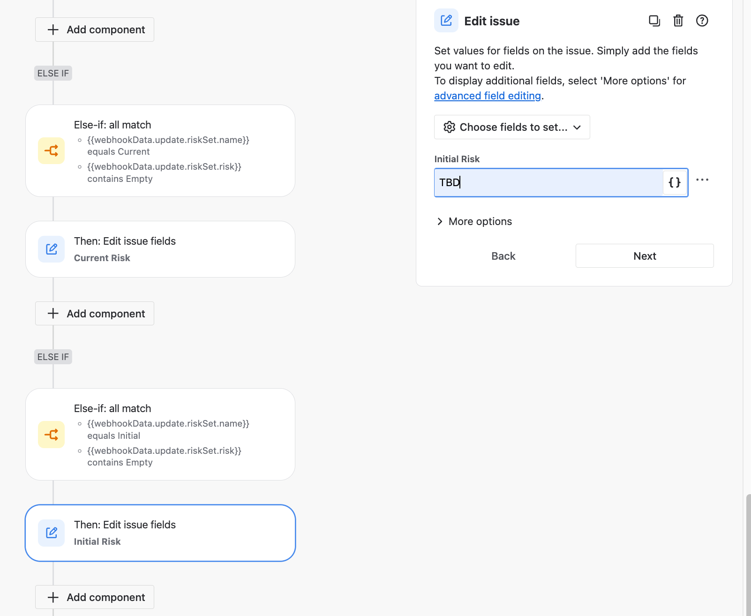The width and height of the screenshot is (751, 616).
Task: Delete the Edit issue action with the trash icon
Action: click(678, 21)
